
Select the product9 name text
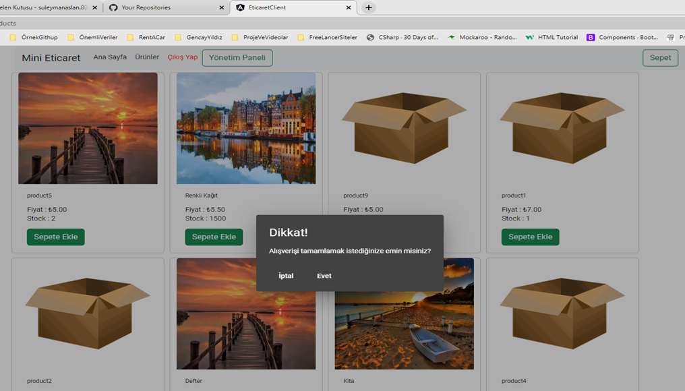(355, 195)
